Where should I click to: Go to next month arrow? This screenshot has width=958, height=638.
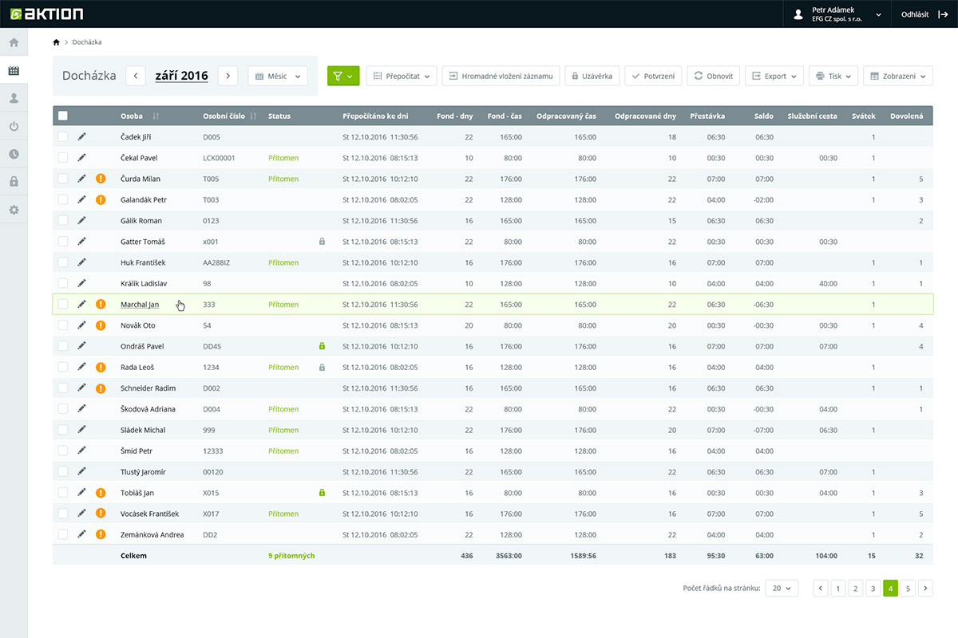pos(228,76)
